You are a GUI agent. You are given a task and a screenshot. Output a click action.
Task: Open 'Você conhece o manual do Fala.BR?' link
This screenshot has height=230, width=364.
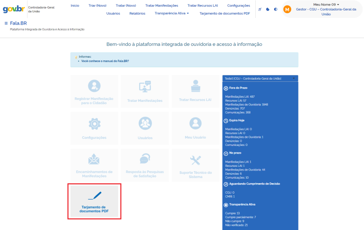tap(105, 61)
